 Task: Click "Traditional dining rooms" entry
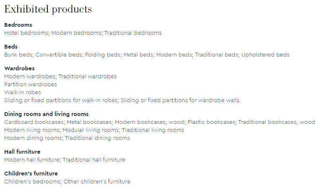97,138
